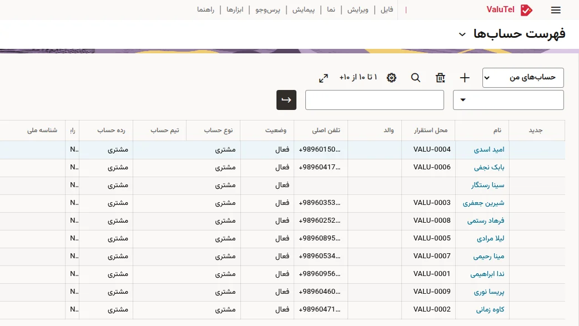Click فعال status in سینا رستگار row
Screen dimensions: 579x326
coord(282,185)
